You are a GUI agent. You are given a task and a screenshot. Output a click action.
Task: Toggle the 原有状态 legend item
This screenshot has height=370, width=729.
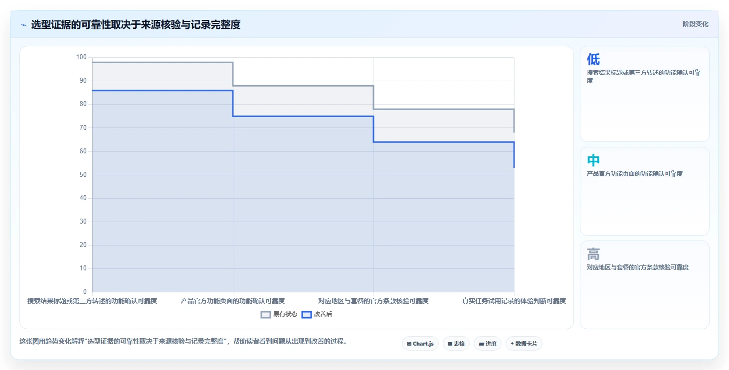[x=279, y=314]
